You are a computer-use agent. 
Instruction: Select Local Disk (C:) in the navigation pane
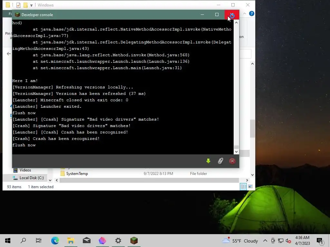32,178
